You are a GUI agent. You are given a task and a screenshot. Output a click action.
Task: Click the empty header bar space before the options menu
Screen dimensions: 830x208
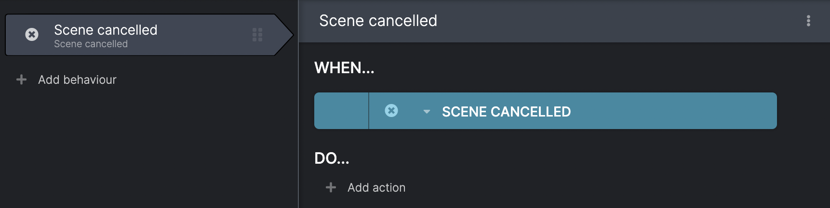(x=621, y=21)
